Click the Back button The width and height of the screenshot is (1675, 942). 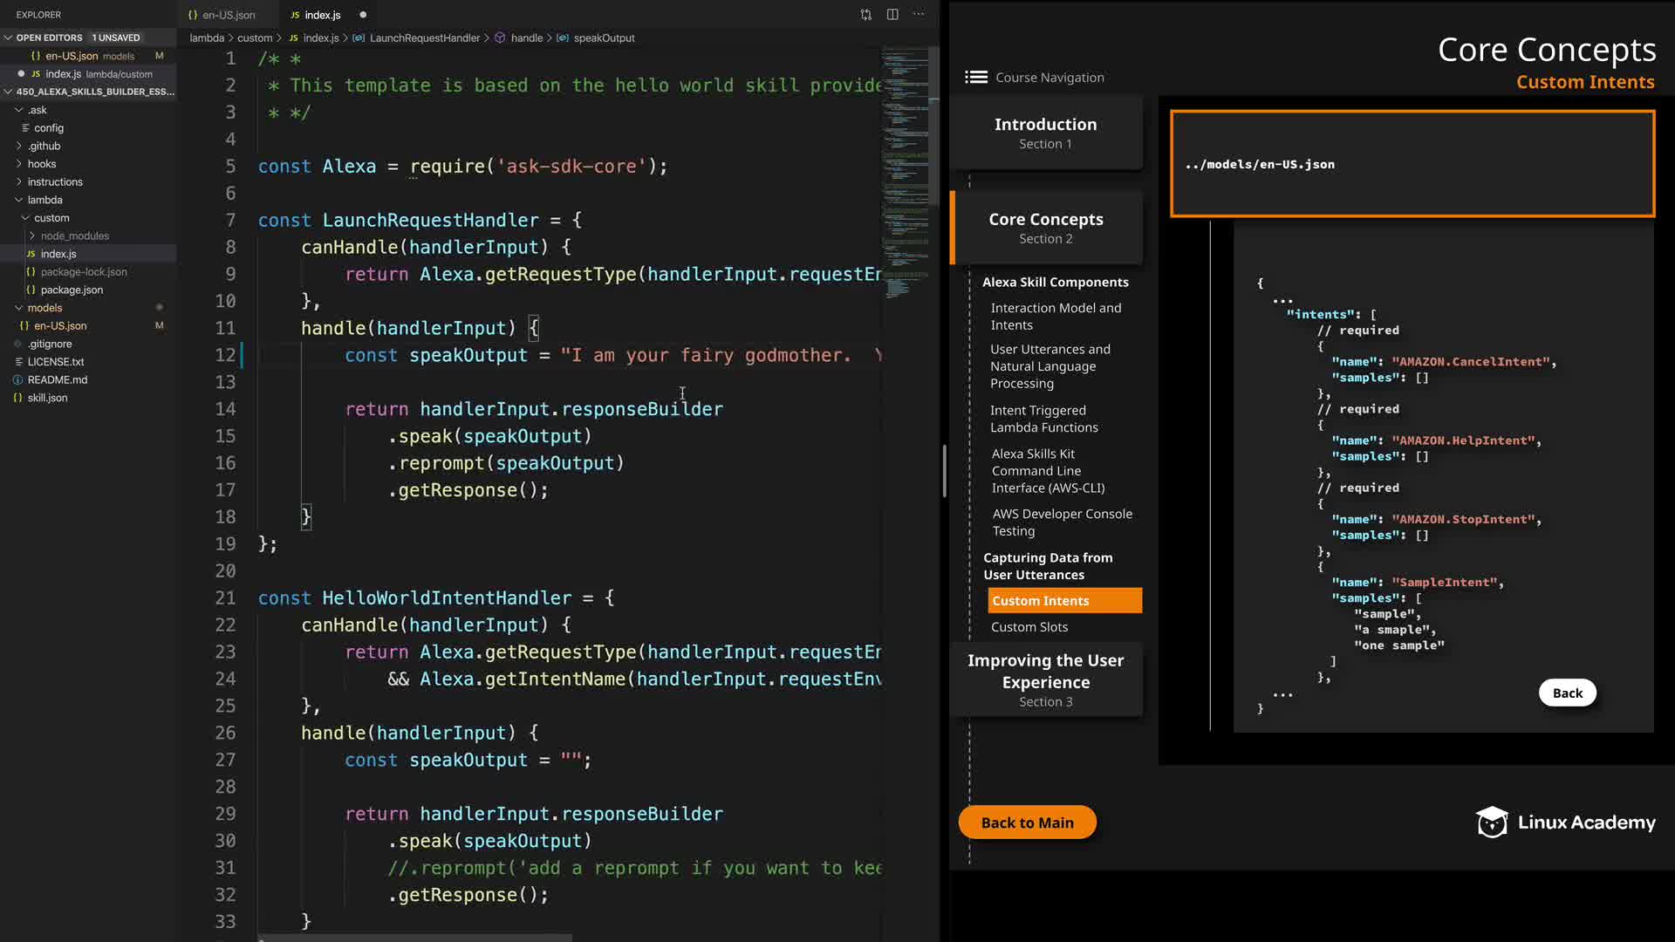[1567, 693]
